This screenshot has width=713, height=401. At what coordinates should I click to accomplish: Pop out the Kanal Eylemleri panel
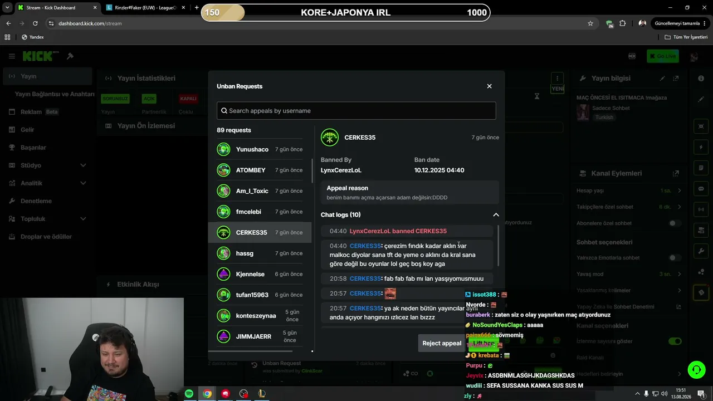point(676,173)
